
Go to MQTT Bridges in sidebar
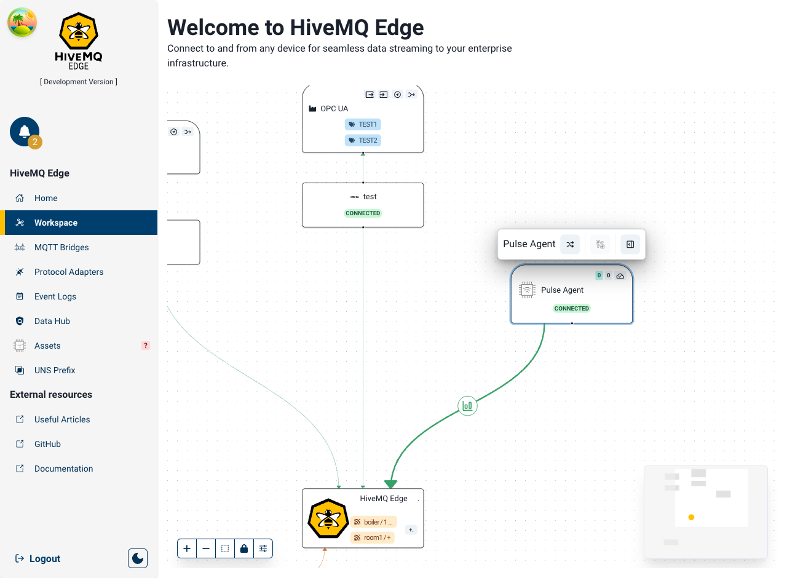click(x=61, y=247)
